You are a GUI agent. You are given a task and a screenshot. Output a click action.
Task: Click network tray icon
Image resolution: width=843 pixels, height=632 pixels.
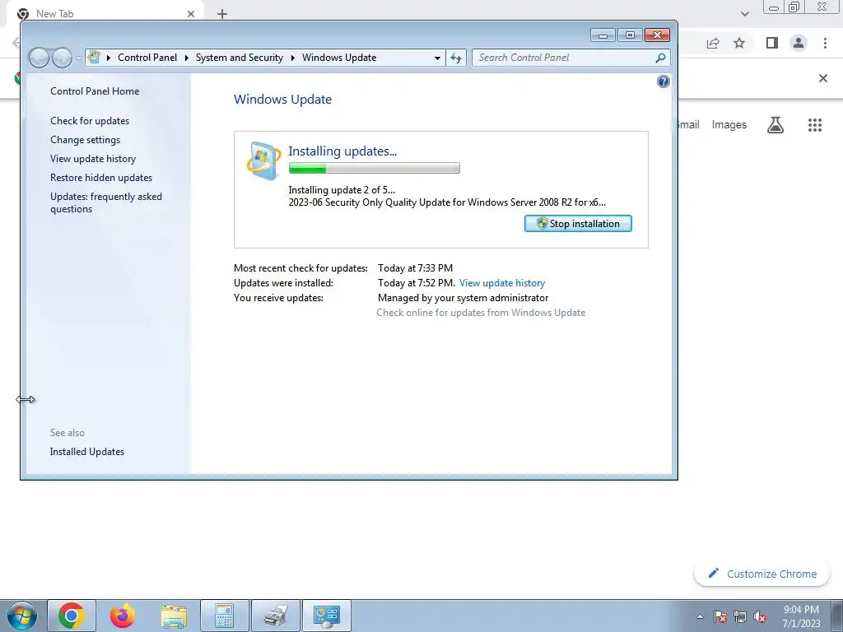(x=740, y=616)
